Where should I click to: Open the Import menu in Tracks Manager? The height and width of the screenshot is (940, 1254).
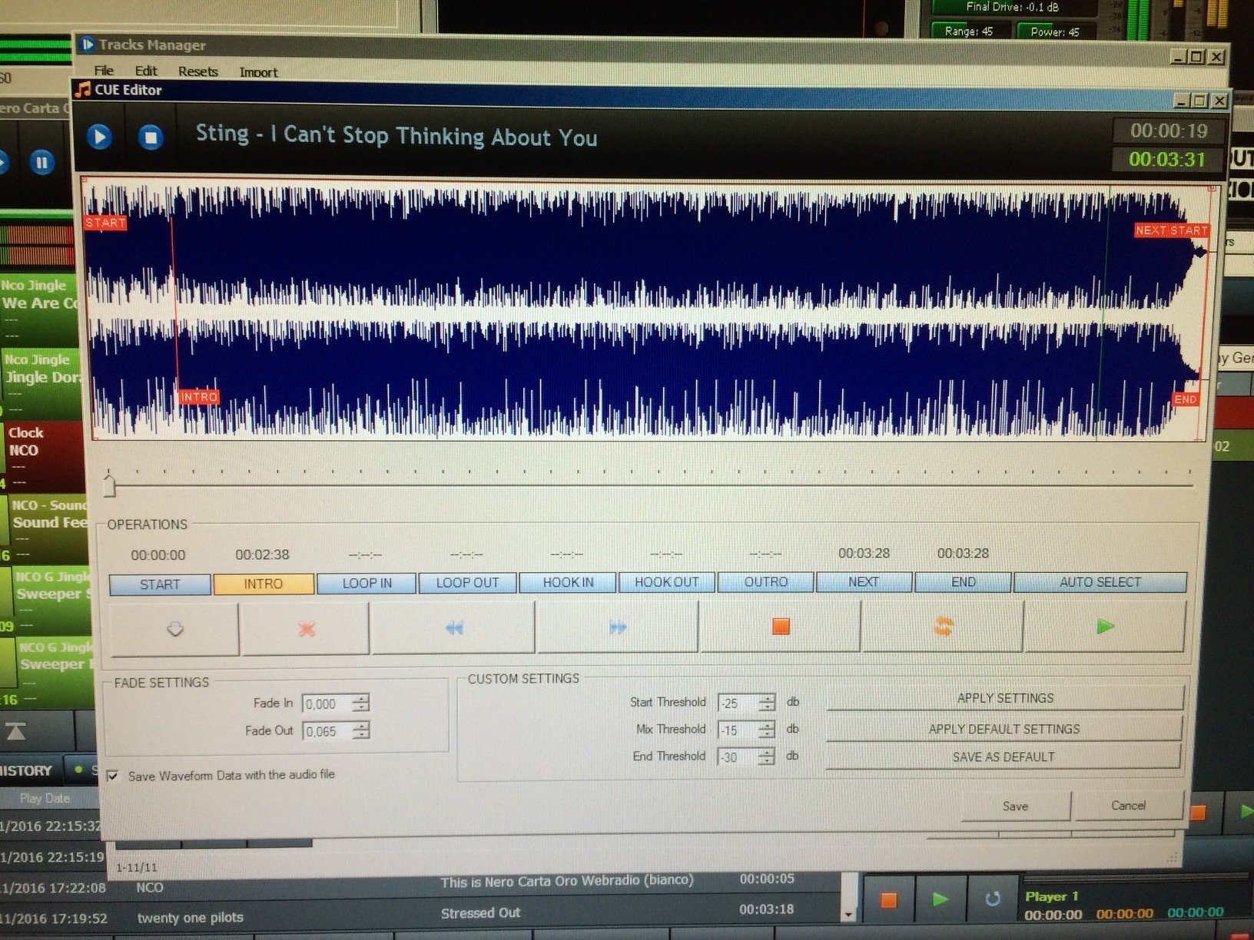[x=258, y=72]
